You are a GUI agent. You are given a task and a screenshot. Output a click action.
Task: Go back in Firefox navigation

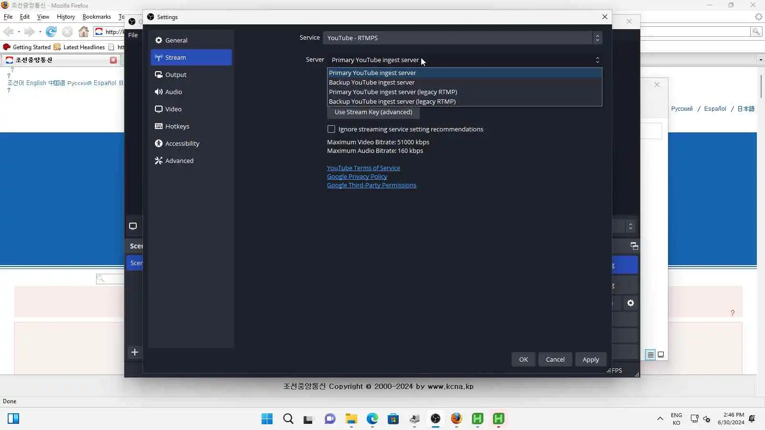coord(9,32)
